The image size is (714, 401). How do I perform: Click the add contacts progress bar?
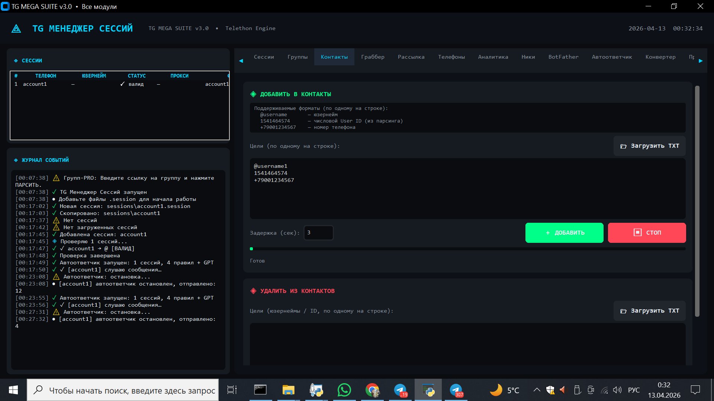tap(468, 249)
